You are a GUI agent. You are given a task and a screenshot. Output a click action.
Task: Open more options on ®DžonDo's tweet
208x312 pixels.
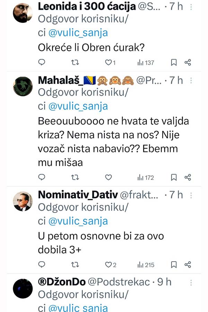(191, 282)
